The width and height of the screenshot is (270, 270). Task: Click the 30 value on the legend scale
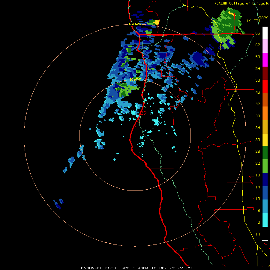pos(258,139)
